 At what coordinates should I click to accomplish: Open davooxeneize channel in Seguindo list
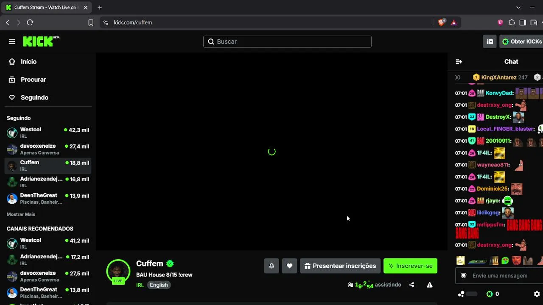[48, 149]
